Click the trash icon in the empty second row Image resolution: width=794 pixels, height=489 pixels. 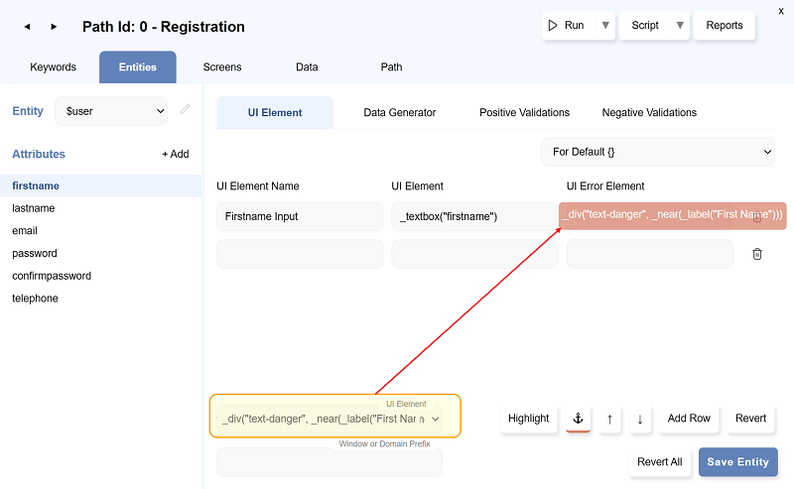click(757, 254)
